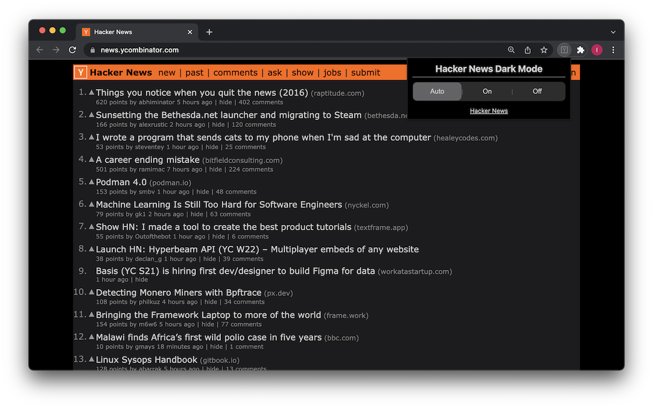This screenshot has width=653, height=408.
Task: Open 63 comments on Machine Learning story
Action: point(230,214)
